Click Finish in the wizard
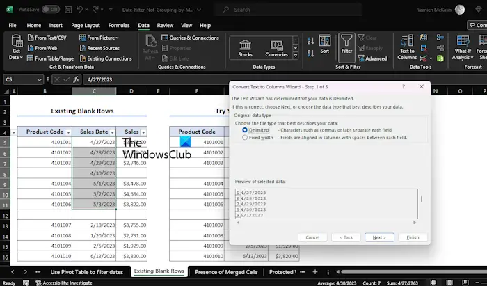487x286 pixels. pos(413,237)
